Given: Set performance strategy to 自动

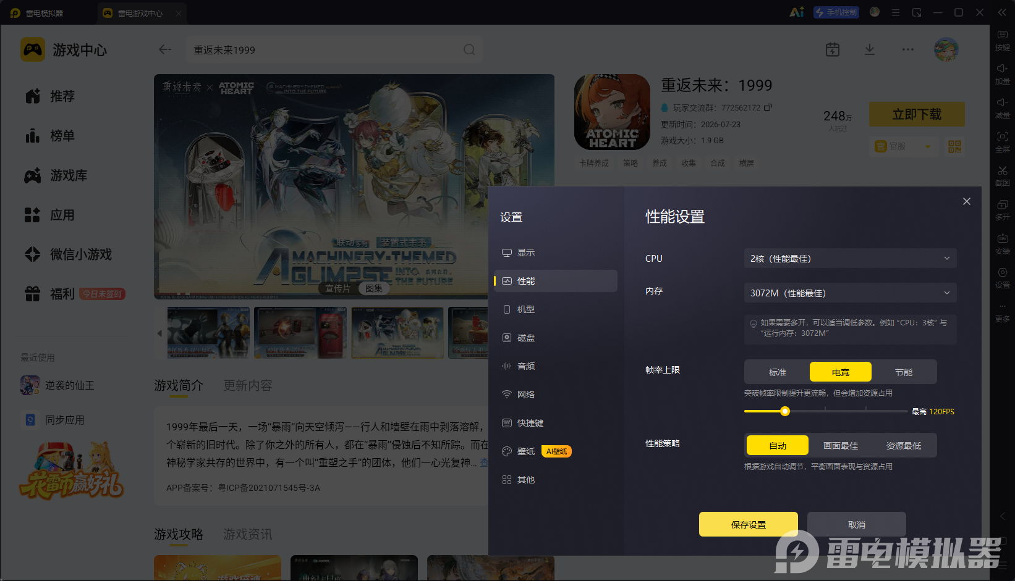Looking at the screenshot, I should click(x=778, y=446).
